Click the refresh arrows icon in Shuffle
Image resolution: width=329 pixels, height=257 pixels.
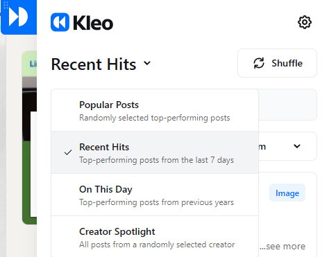[259, 63]
